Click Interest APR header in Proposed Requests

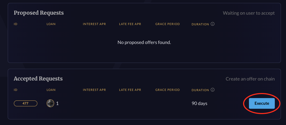click(94, 24)
